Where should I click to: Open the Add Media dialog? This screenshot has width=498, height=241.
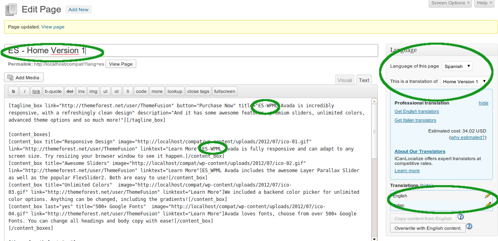24,77
